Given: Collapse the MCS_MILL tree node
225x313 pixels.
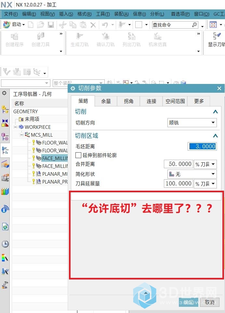Looking at the screenshot, I should click(x=21, y=135).
